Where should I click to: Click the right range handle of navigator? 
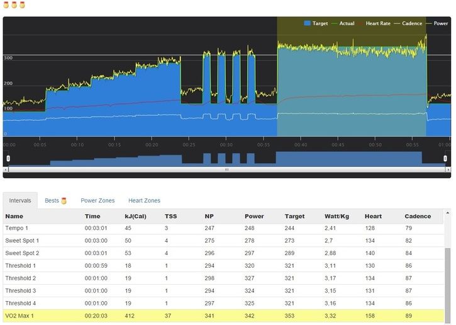[445, 158]
